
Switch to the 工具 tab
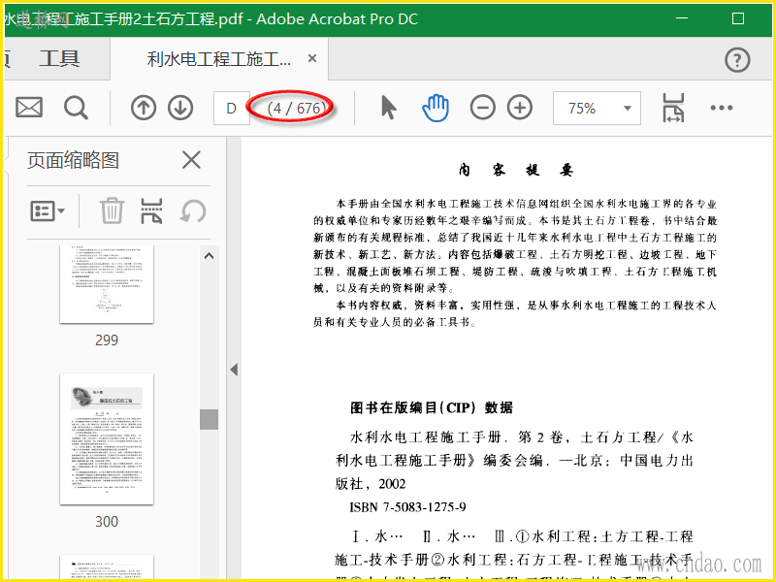click(x=59, y=59)
